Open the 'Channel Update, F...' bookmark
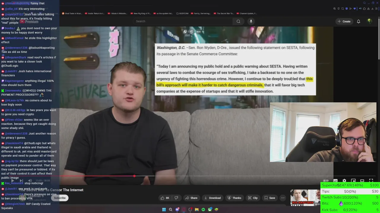Image resolution: width=380 pixels, height=213 pixels. coord(246,13)
